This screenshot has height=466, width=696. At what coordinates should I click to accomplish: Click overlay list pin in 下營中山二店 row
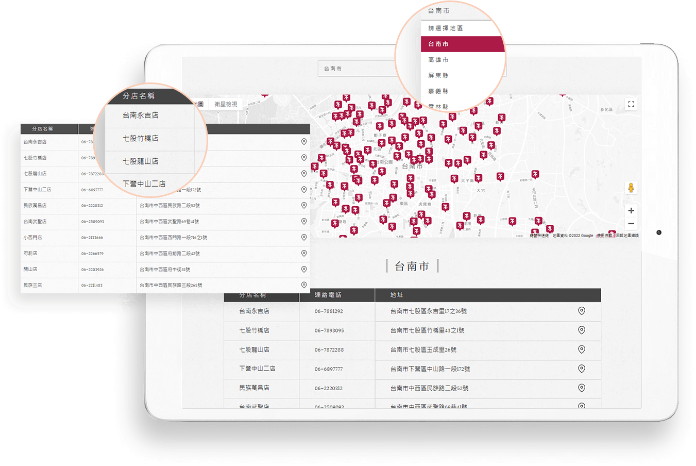coord(304,189)
